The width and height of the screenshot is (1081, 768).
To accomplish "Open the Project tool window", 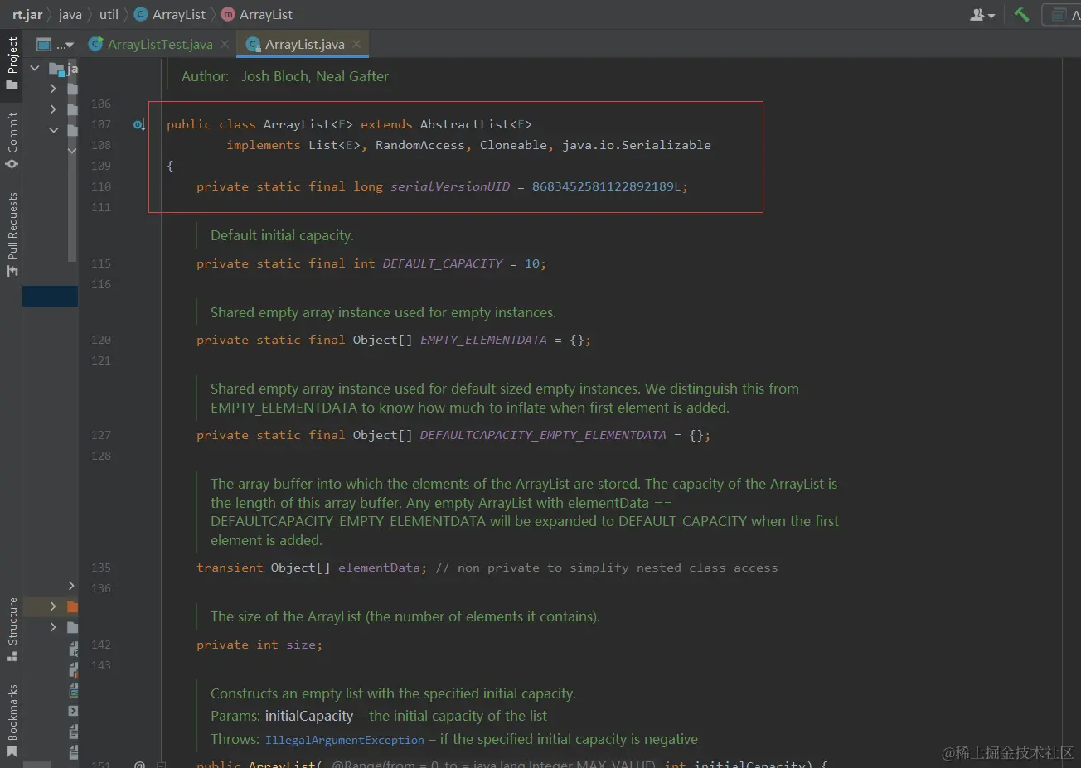I will coord(12,63).
